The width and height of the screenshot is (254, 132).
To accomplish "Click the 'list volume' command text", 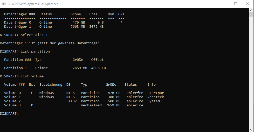I will (32, 76).
